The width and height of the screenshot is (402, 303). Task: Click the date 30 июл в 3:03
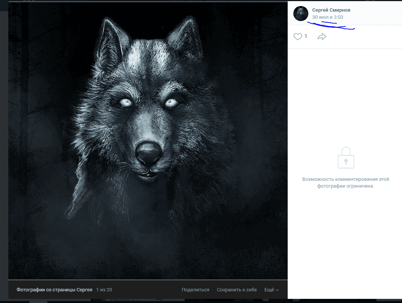328,17
